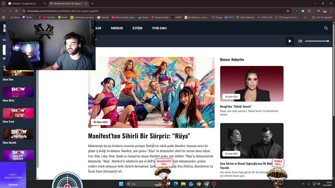Mute the radio player speaker icon
The width and height of the screenshot is (335, 188).
(300, 41)
